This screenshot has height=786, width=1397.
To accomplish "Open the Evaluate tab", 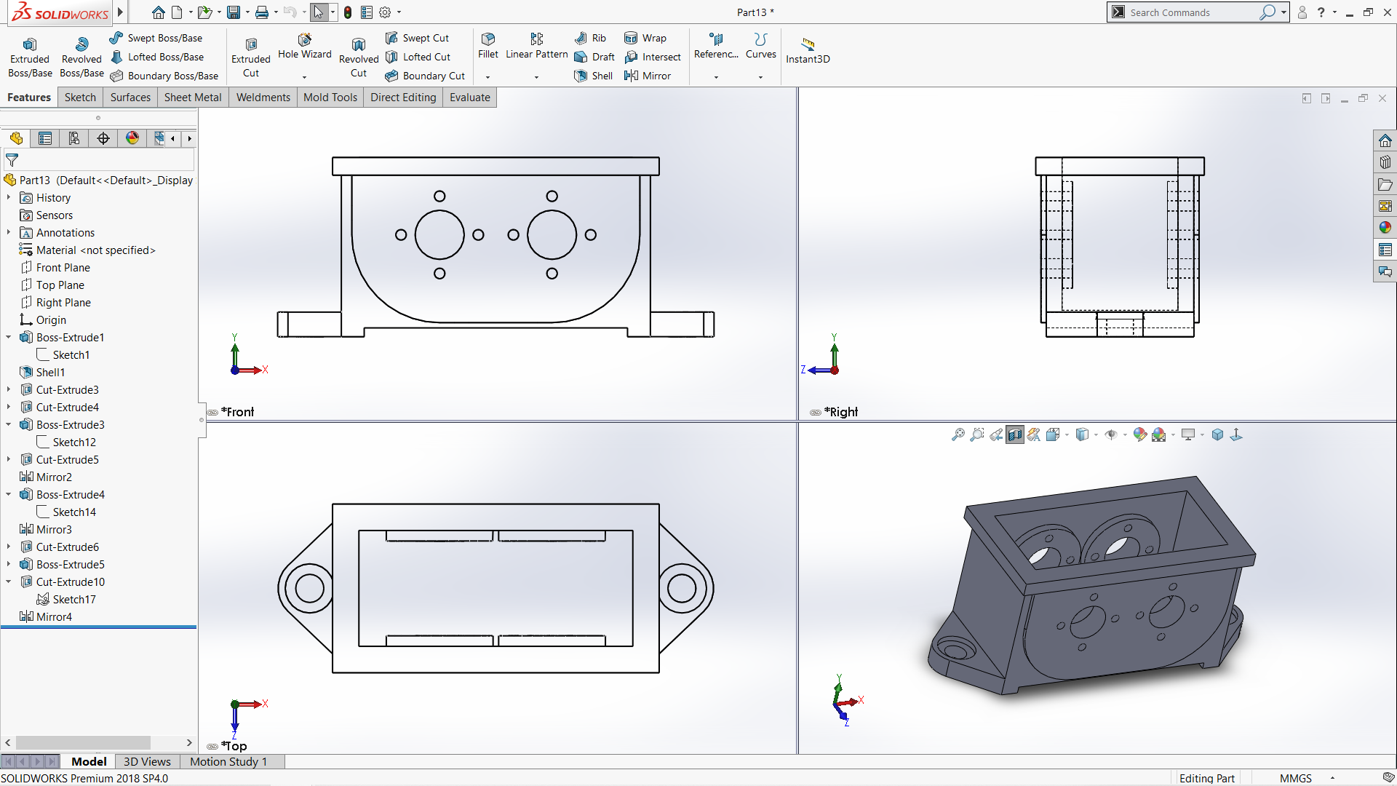I will [x=469, y=98].
